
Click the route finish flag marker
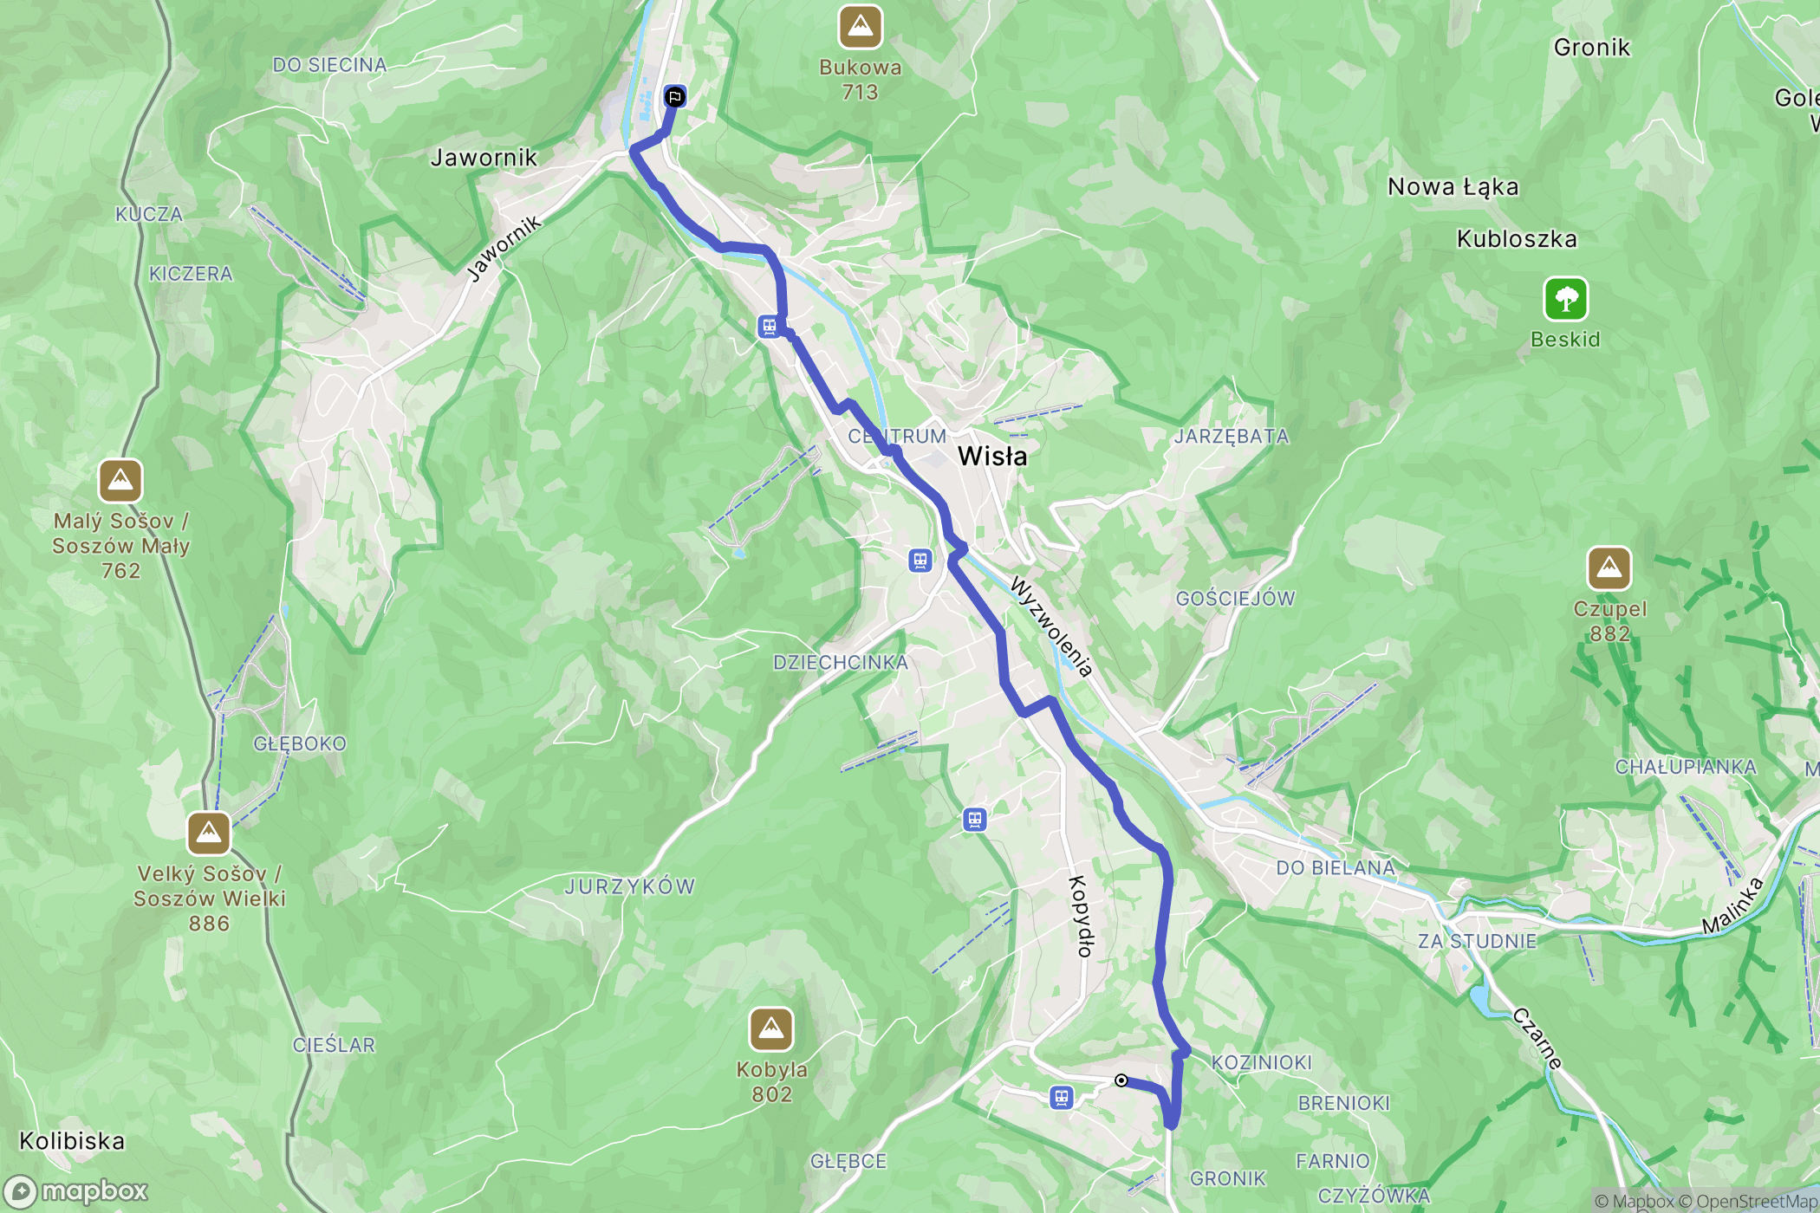coord(674,96)
